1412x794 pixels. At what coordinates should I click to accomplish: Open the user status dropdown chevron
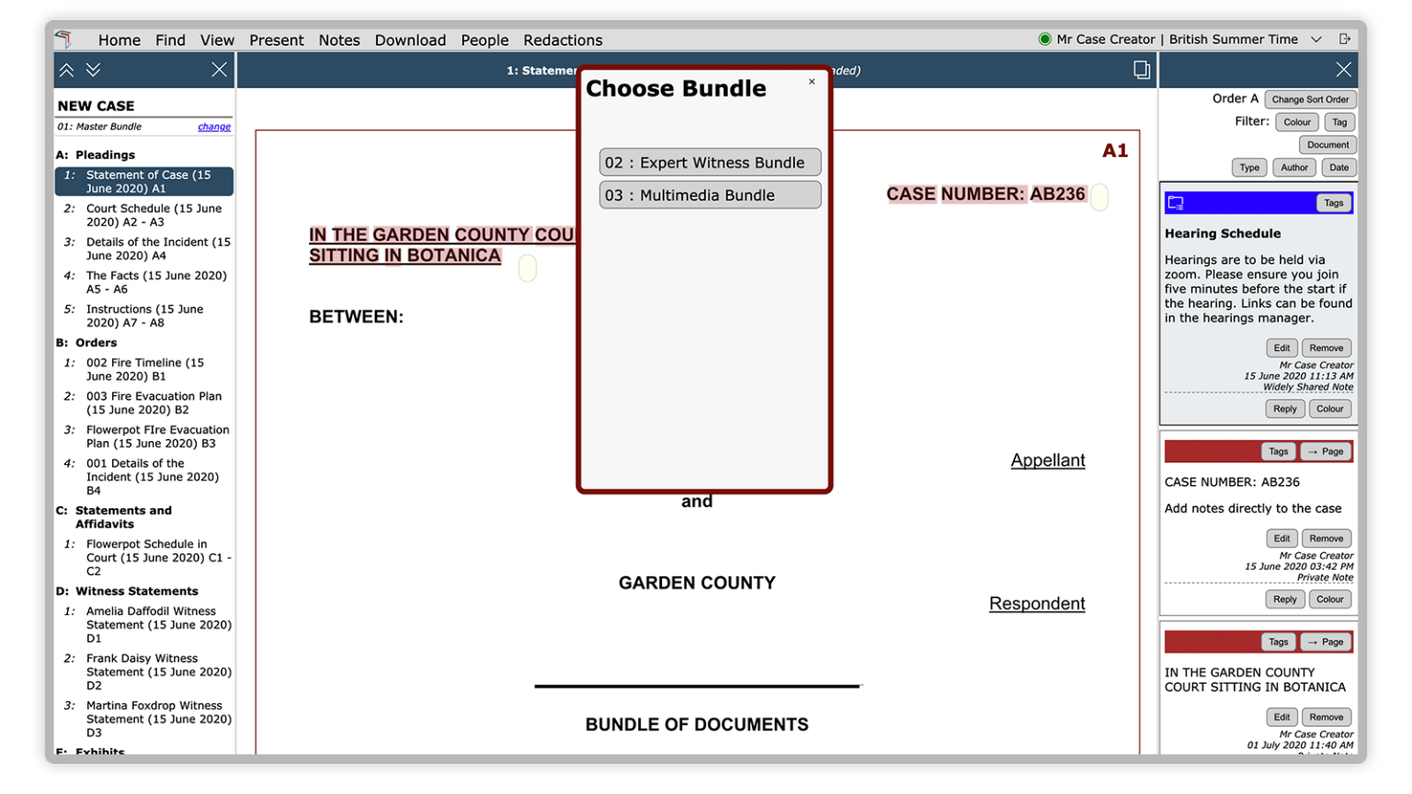pos(1315,40)
